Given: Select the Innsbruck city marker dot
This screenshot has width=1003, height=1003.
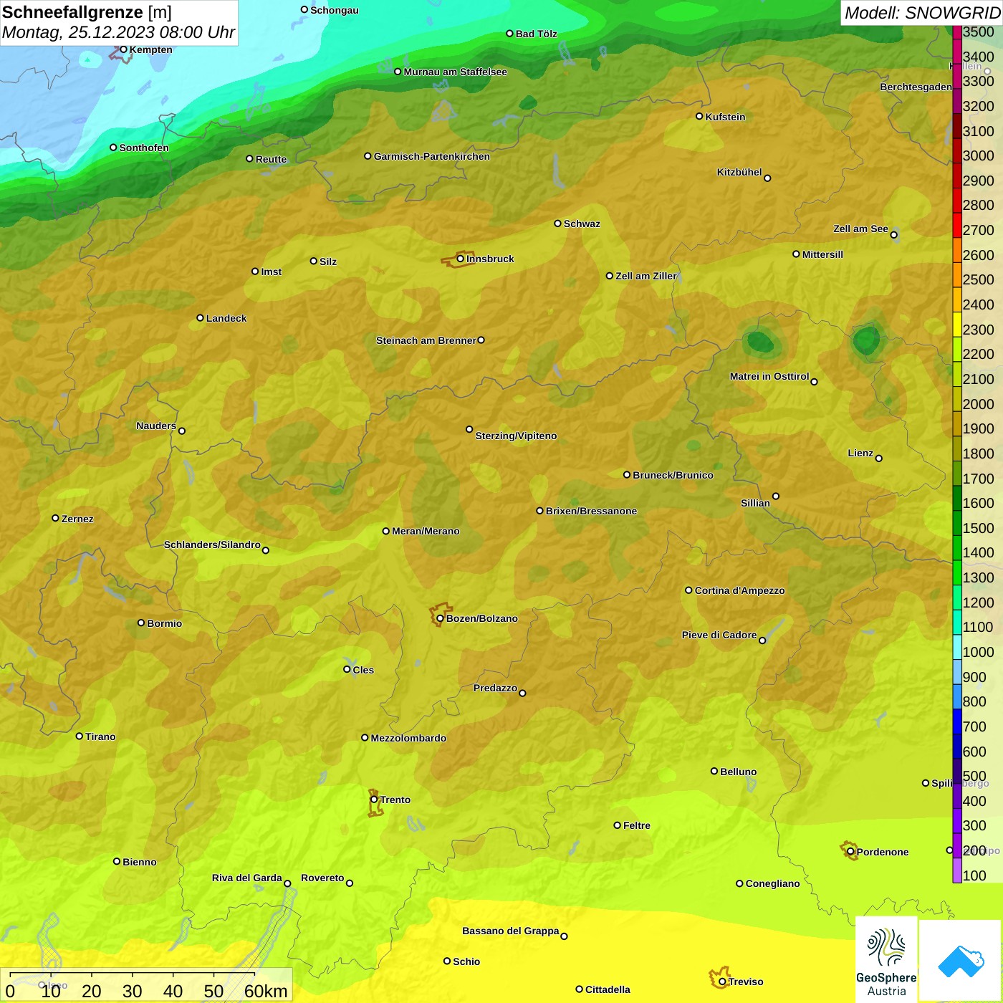Looking at the screenshot, I should coord(460,259).
